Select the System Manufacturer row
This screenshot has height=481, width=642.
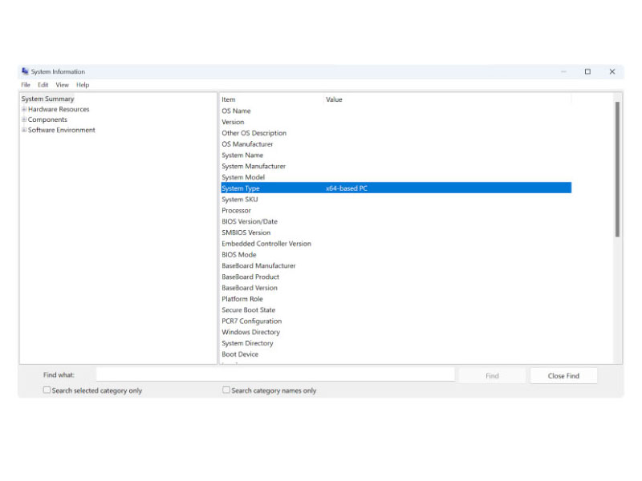[396, 166]
